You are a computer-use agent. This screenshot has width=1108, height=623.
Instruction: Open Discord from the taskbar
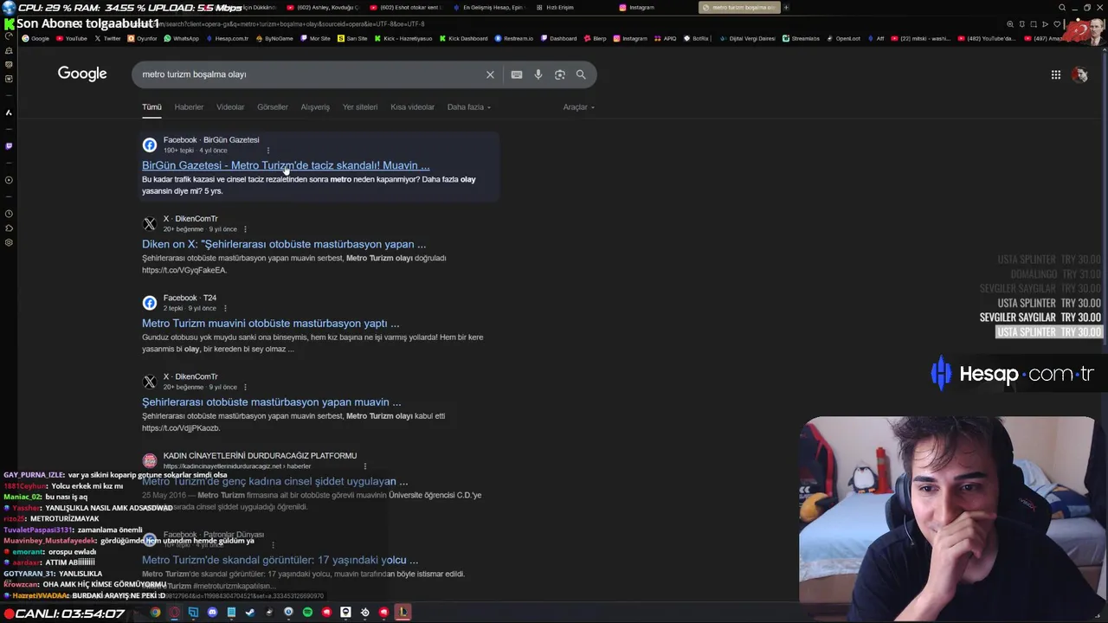tap(212, 613)
